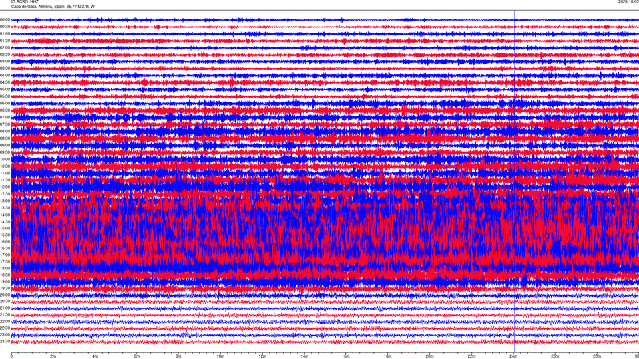This screenshot has height=359, width=639.
Task: Select the 09:00 trace time label
Action: click(x=5, y=145)
